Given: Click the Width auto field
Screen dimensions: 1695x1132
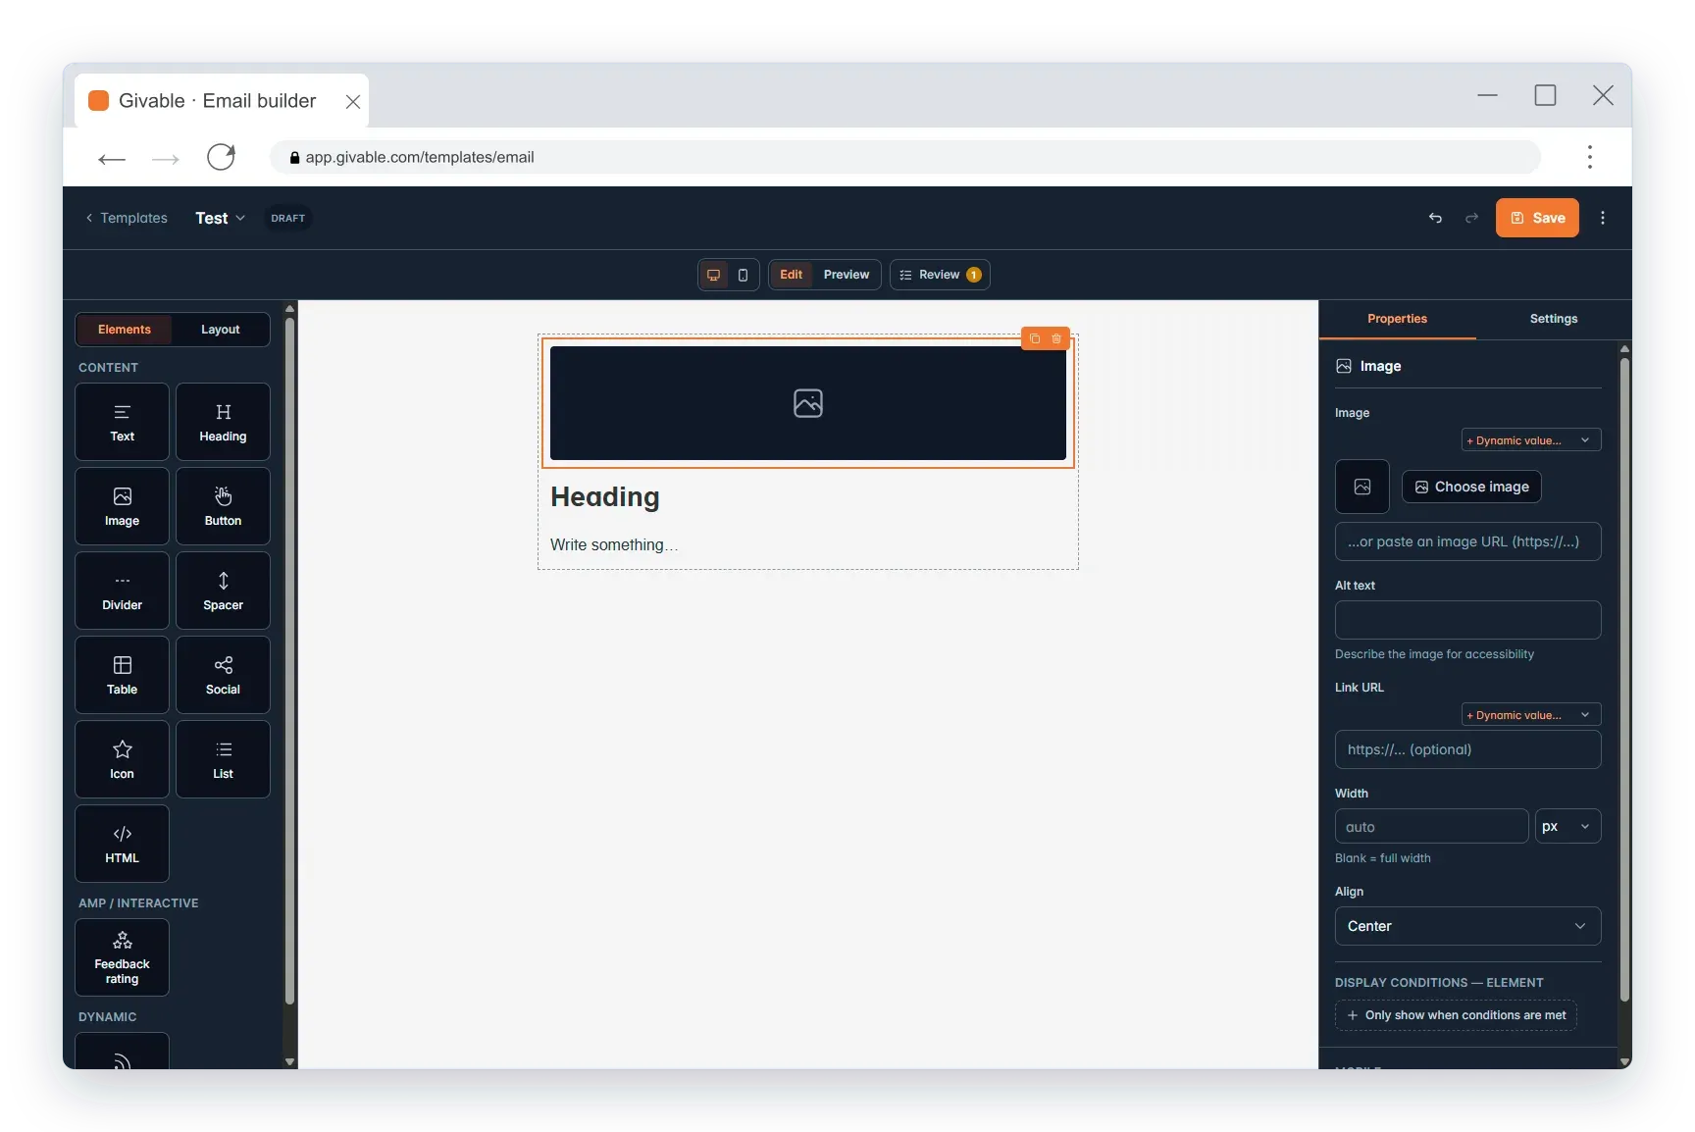Looking at the screenshot, I should (x=1431, y=826).
